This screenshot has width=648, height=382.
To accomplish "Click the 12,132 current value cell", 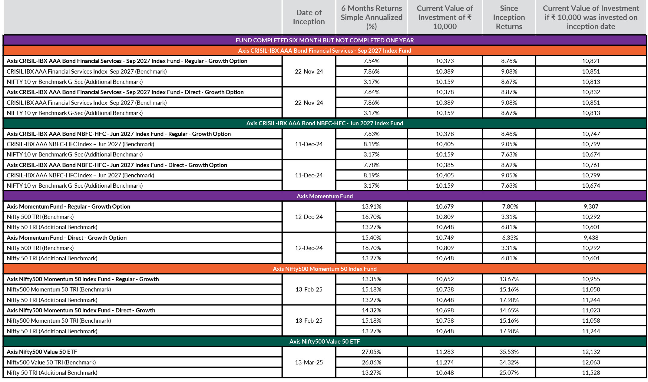I will [591, 352].
